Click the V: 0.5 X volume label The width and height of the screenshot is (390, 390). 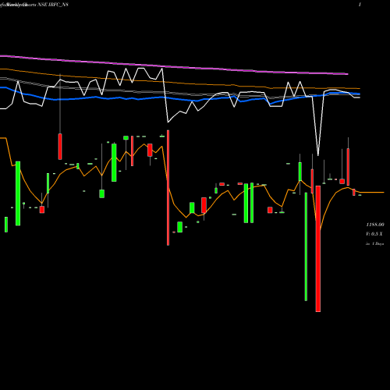pyautogui.click(x=374, y=234)
